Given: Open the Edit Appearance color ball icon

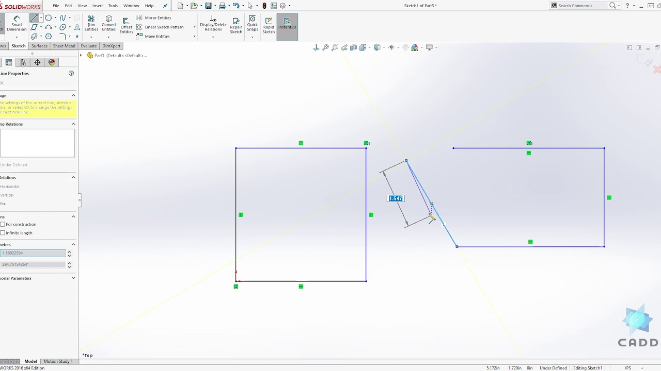Looking at the screenshot, I should click(415, 47).
